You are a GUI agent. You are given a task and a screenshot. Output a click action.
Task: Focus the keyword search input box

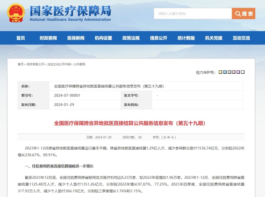point(193,14)
